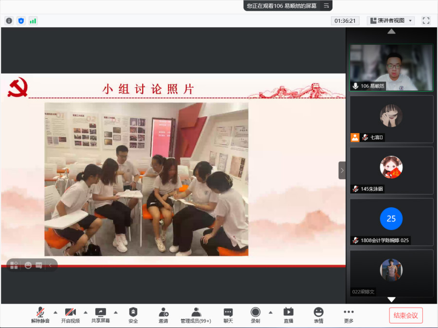Start 录制 recording
This screenshot has width=438, height=328.
click(255, 314)
